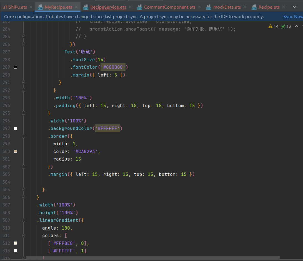Collapse the fold marker on line 291
The height and width of the screenshot is (261, 303).
click(x=24, y=82)
